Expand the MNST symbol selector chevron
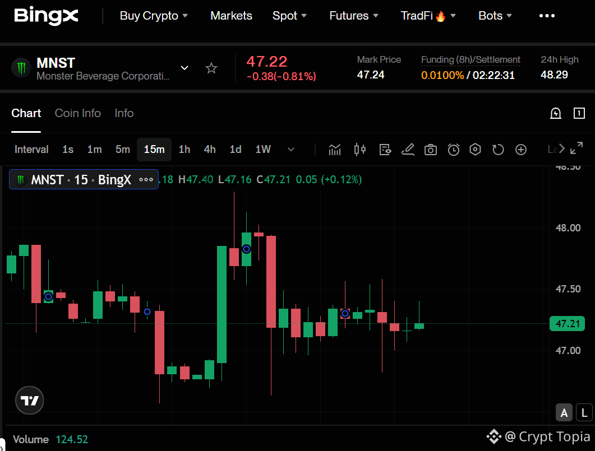Viewport: 595px width, 451px height. coord(185,68)
